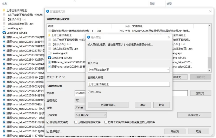Click the 最新地址及APP txt icon in archive list
The height and width of the screenshot is (138, 216).
pos(49,31)
